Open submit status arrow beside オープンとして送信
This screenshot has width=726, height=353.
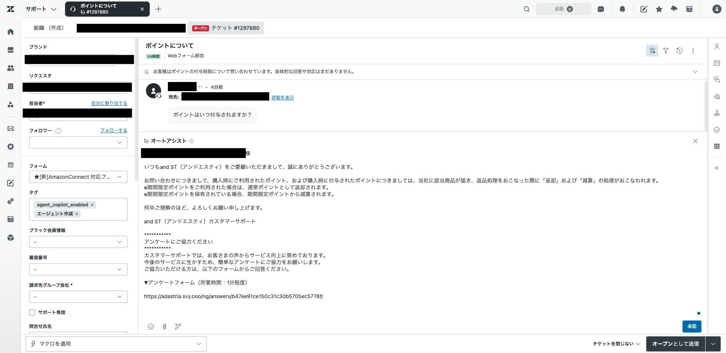coord(713,344)
